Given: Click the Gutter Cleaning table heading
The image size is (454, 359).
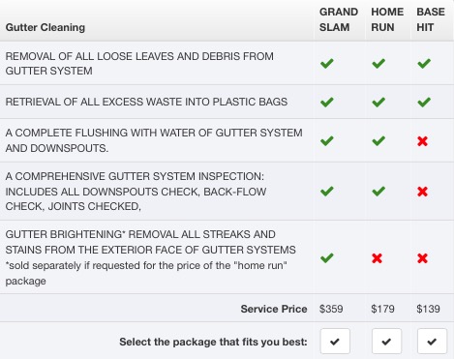Looking at the screenshot, I should point(45,27).
